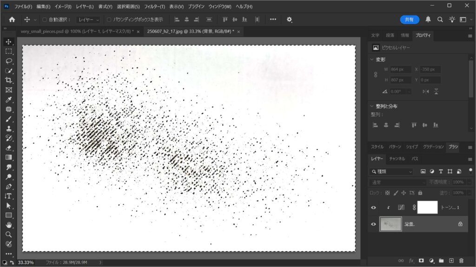This screenshot has width=476, height=267.
Task: Select the Quick Selection tool
Action: 8,70
